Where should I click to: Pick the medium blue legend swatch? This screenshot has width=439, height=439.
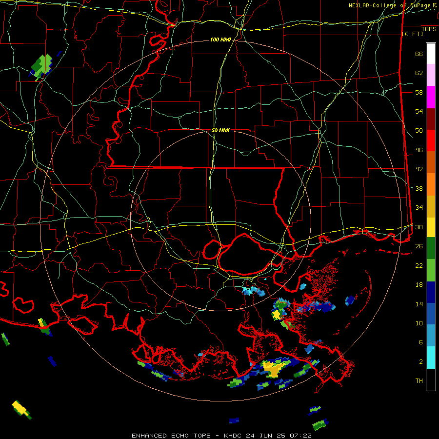431,314
